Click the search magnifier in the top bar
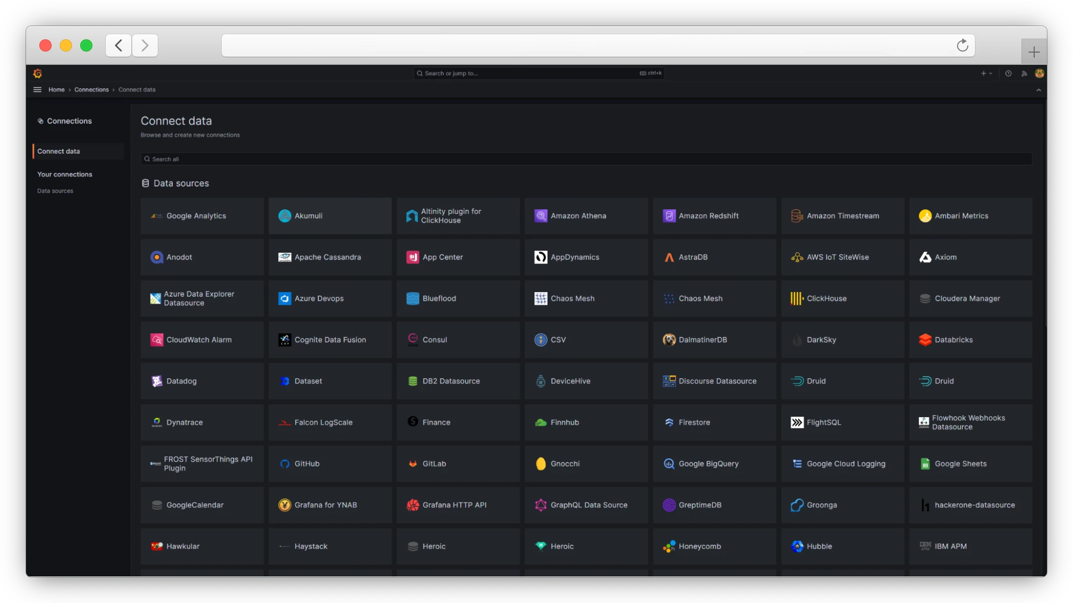The height and width of the screenshot is (603, 1073). (419, 73)
